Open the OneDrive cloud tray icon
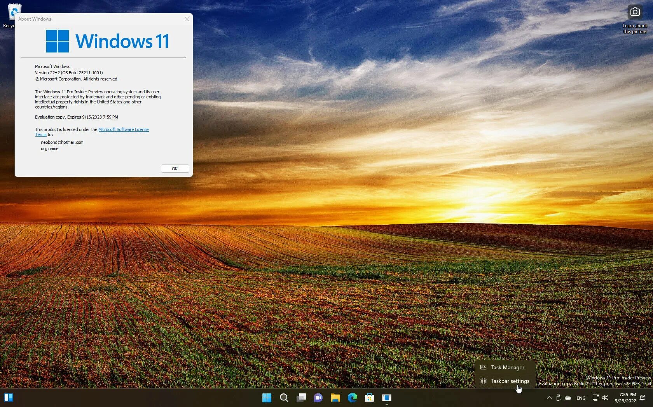The image size is (653, 407). pyautogui.click(x=568, y=398)
